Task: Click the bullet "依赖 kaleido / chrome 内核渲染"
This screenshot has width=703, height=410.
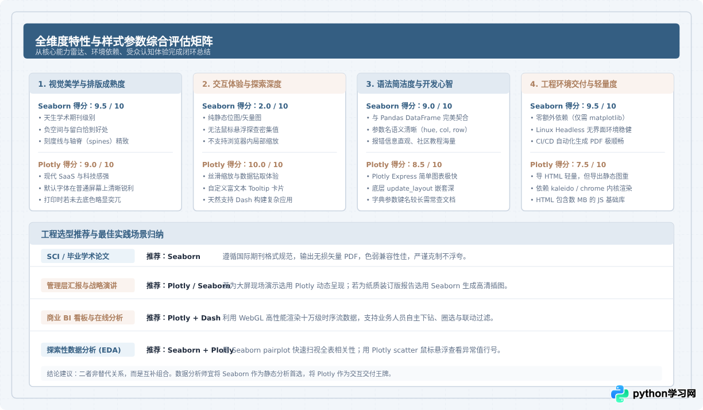Action: pyautogui.click(x=581, y=188)
